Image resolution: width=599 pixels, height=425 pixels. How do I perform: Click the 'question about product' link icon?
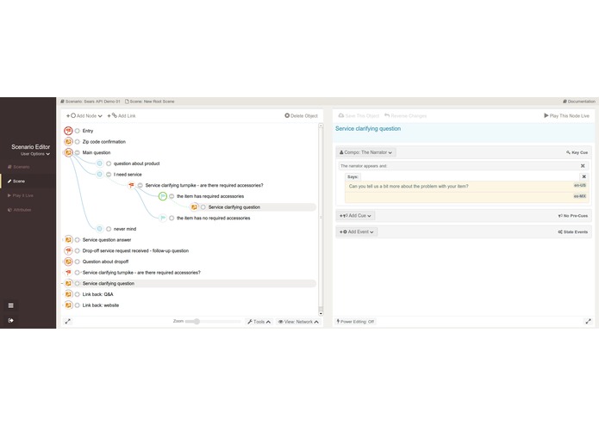pos(99,163)
